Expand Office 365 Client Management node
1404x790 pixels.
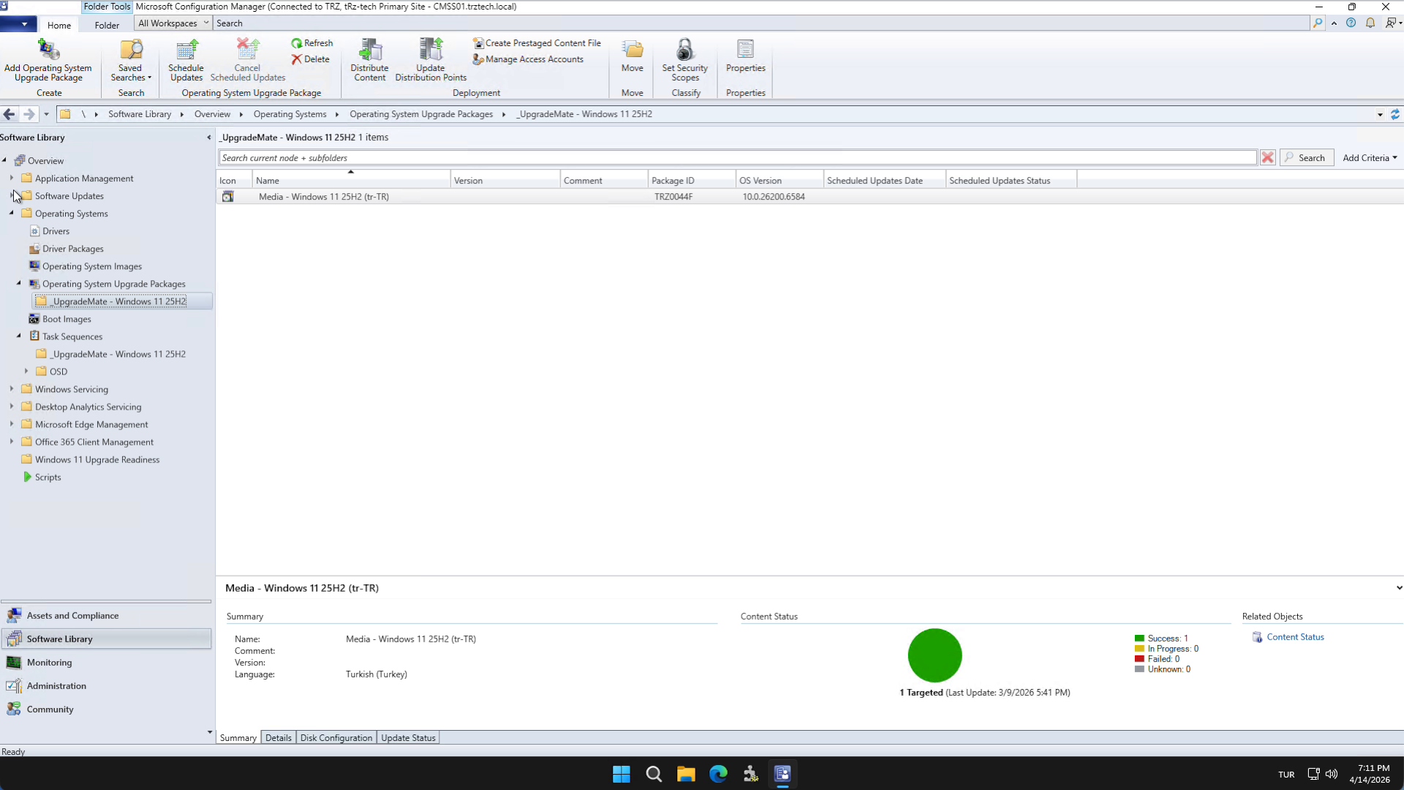[12, 441]
